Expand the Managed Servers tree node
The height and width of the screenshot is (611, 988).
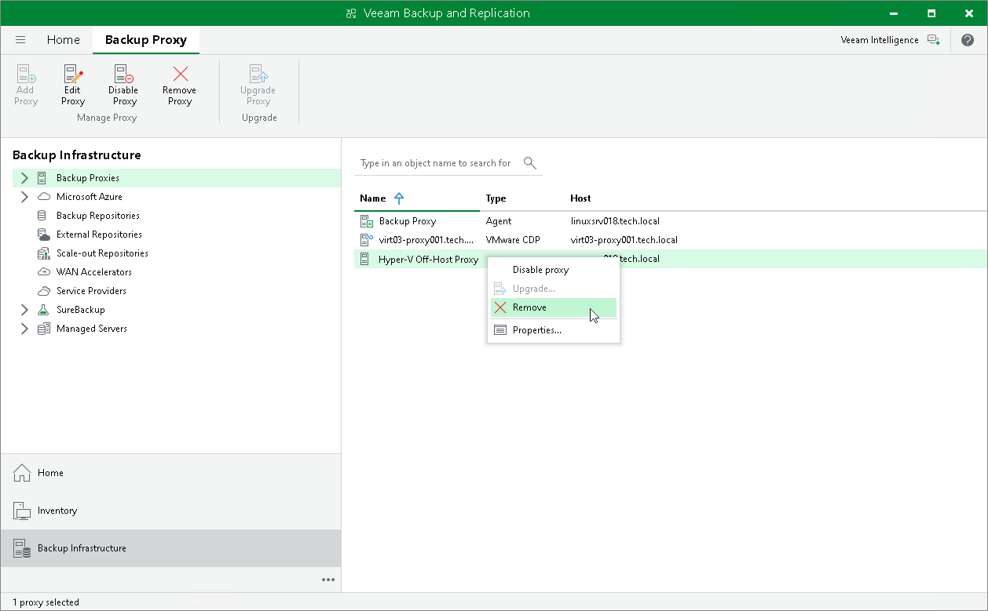pos(24,329)
